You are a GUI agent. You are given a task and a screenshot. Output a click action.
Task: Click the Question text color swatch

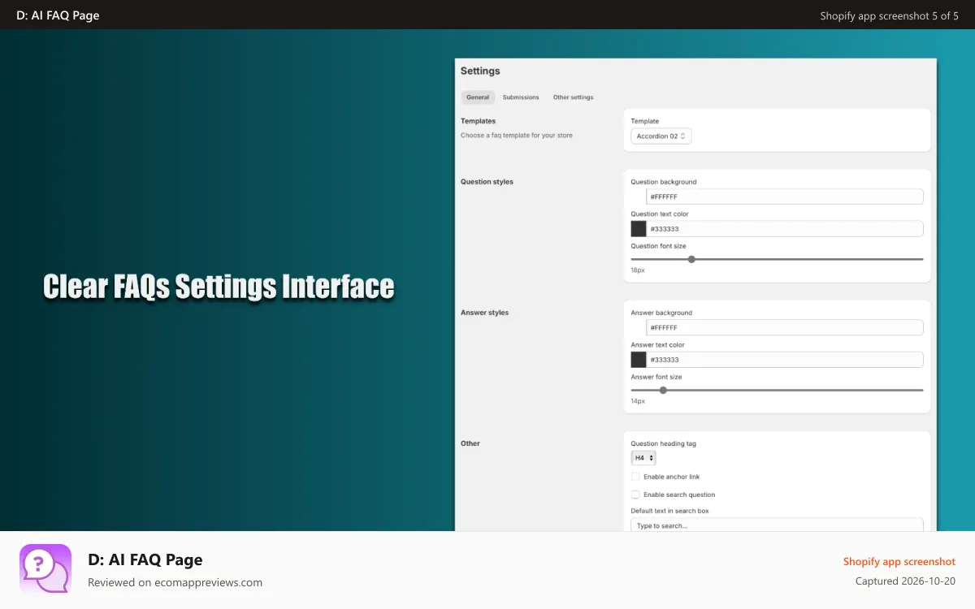pos(639,229)
